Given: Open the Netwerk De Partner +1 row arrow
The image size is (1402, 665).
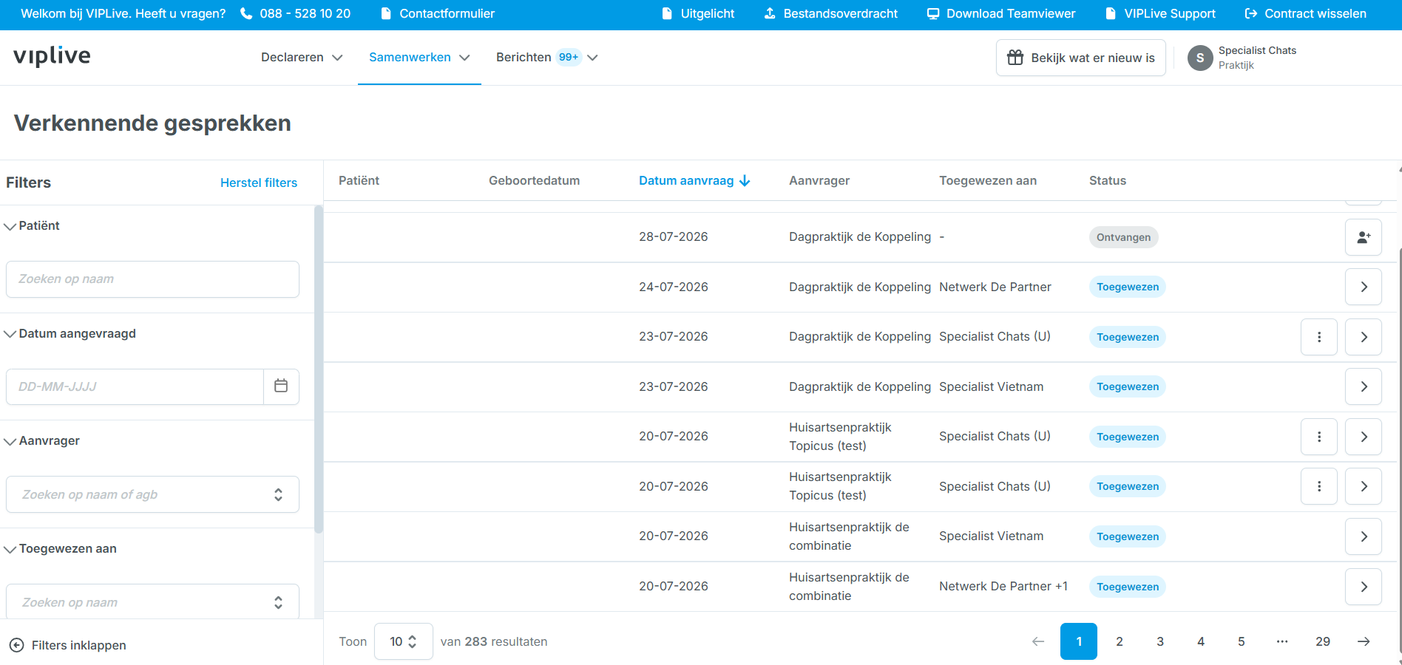Looking at the screenshot, I should tap(1364, 587).
